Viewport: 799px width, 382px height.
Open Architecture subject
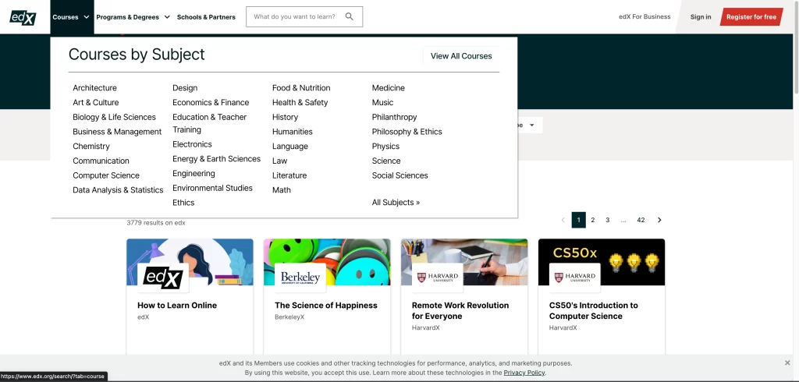coord(94,88)
